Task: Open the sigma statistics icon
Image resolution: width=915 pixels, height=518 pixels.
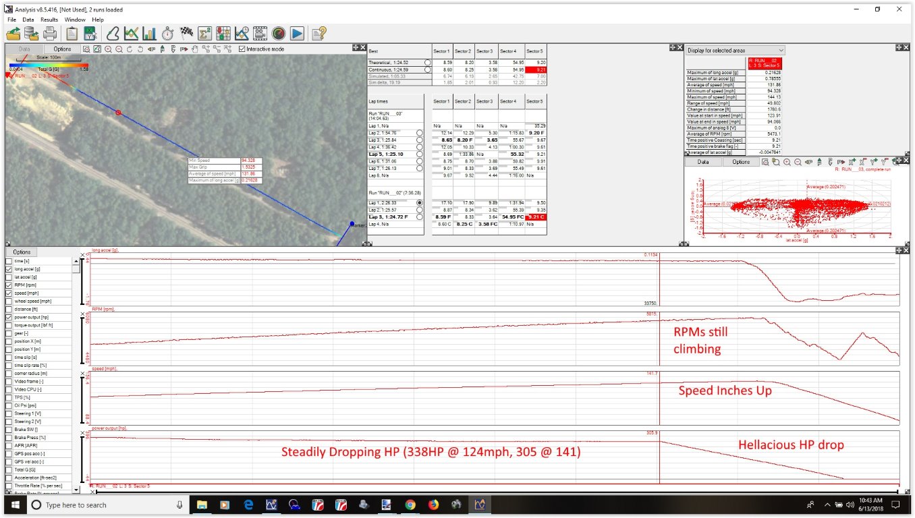Action: tap(205, 33)
